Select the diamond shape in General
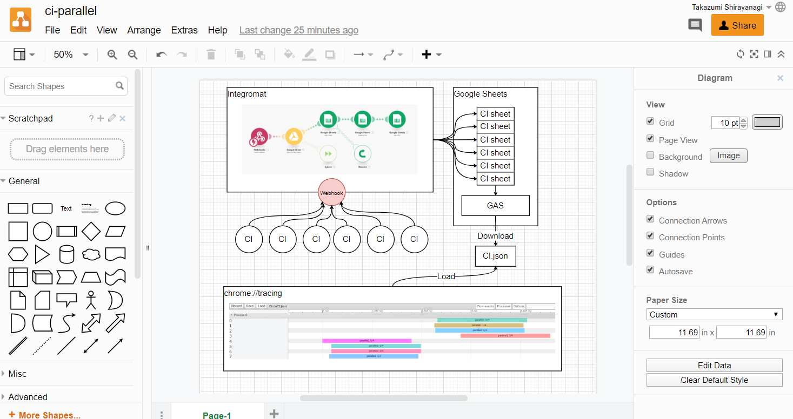The height and width of the screenshot is (419, 793). coord(91,231)
